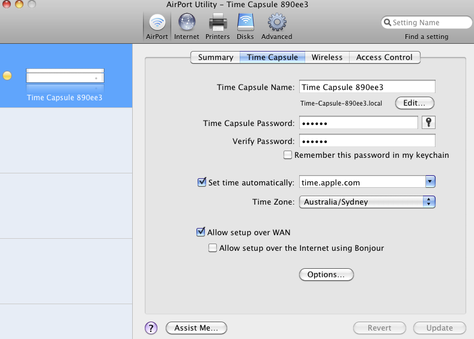Click the Setting Name search field
Screen dimensions: 474x339
point(426,22)
